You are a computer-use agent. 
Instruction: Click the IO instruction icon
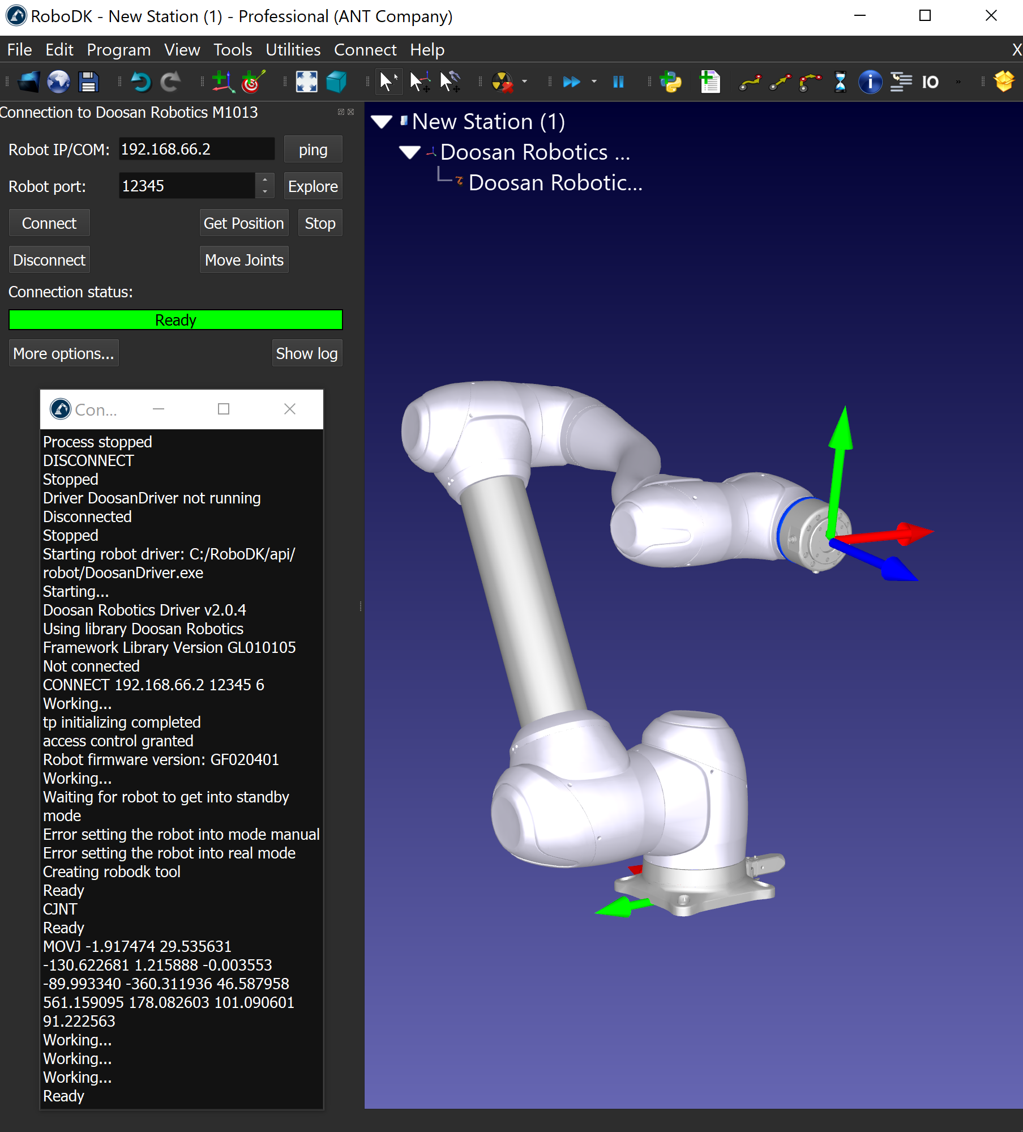point(930,83)
